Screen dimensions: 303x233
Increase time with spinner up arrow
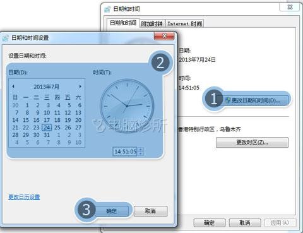click(x=141, y=149)
